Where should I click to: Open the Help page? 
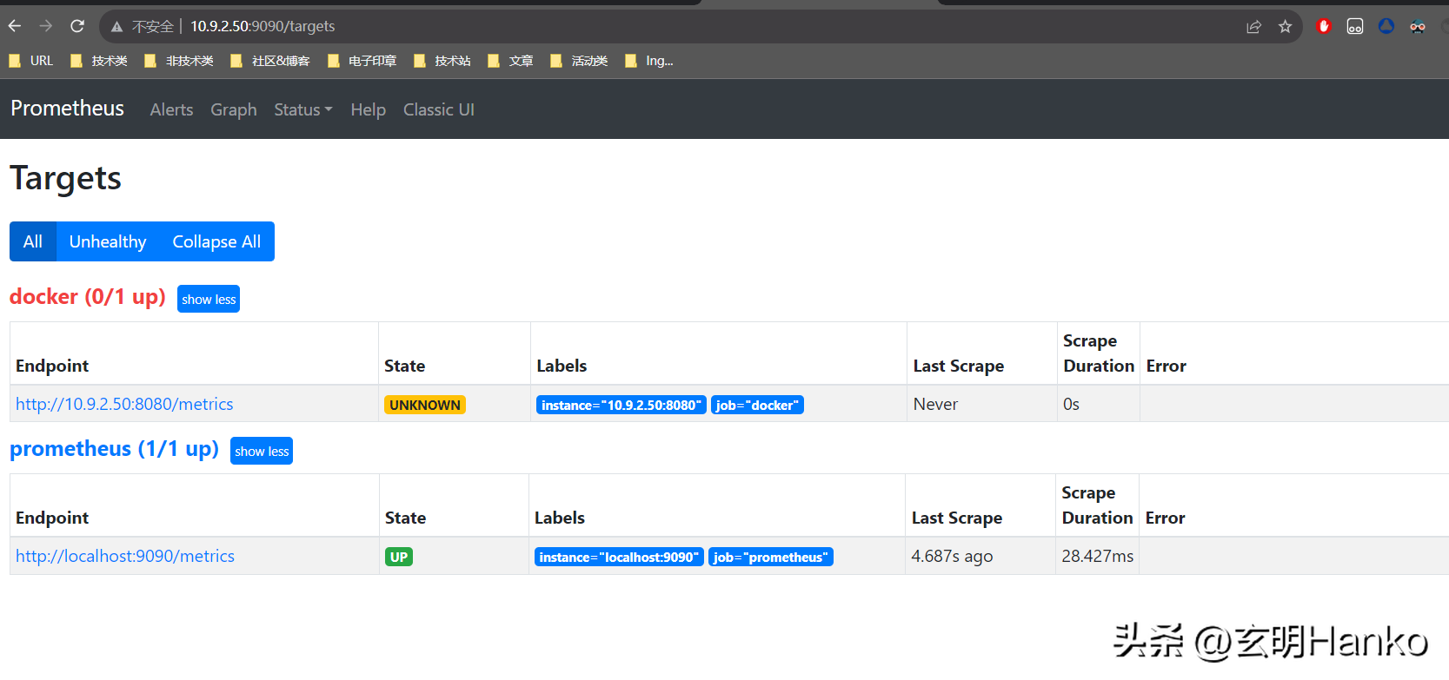(369, 109)
